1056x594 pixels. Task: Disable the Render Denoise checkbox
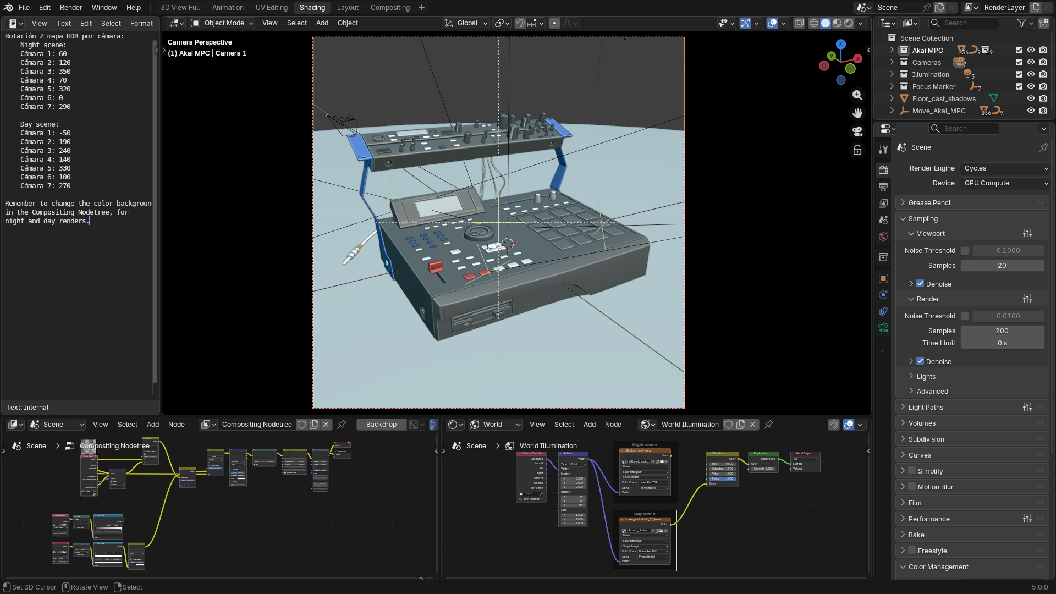point(920,361)
